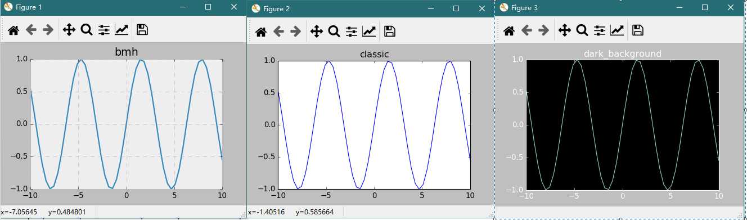Click inside the black dark_background plot area
747x220 pixels.
point(622,124)
